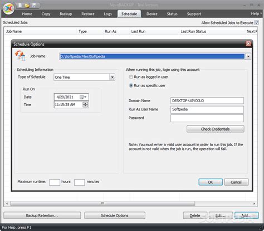Switch to the Device tab
The image size is (264, 231).
click(151, 14)
